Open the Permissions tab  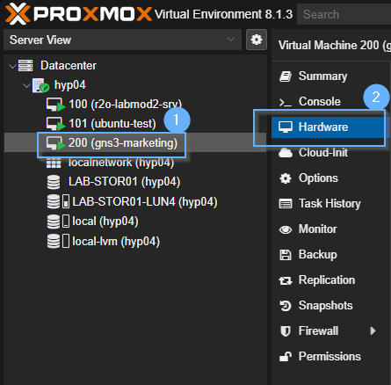331,357
